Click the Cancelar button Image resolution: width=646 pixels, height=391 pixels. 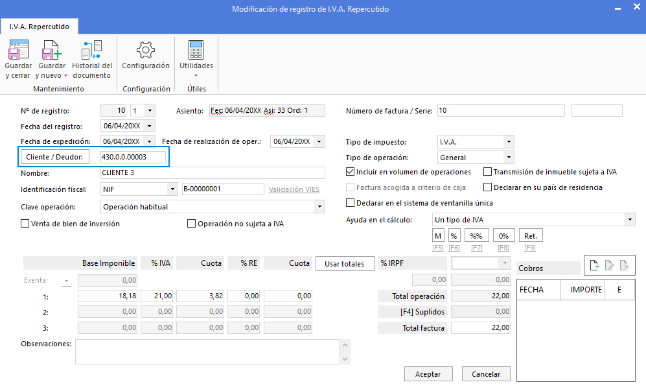486,374
